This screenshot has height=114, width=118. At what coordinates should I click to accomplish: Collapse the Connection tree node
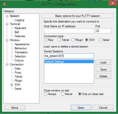7,64
